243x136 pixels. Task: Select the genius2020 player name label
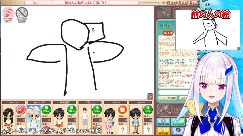tap(39, 103)
